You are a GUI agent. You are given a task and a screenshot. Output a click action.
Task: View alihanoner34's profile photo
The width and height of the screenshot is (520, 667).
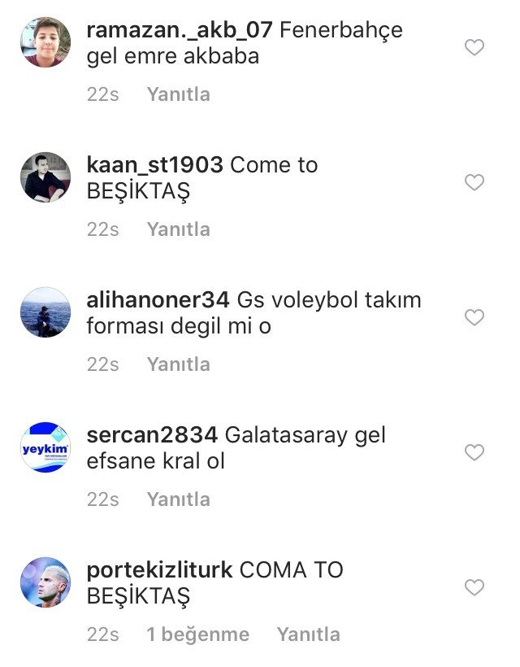coord(45,312)
